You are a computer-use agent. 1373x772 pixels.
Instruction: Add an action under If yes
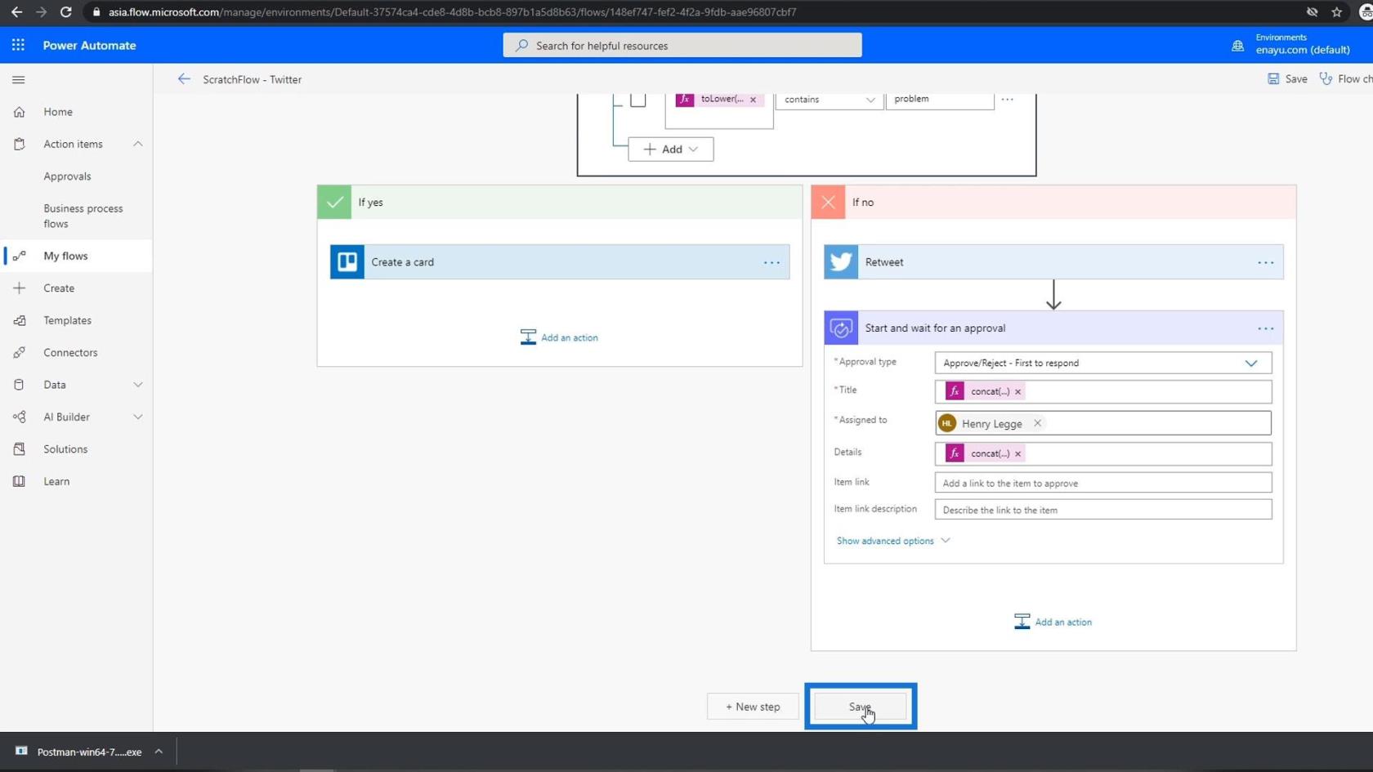[x=559, y=337]
